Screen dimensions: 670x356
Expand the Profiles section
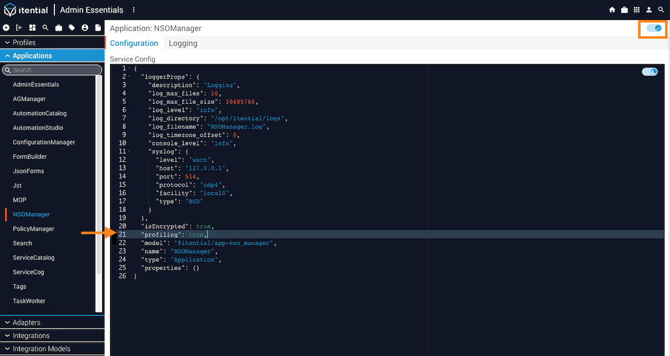coord(52,42)
